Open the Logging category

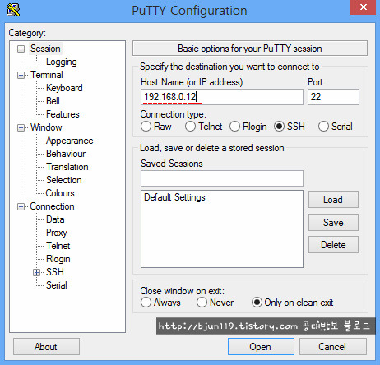point(62,62)
